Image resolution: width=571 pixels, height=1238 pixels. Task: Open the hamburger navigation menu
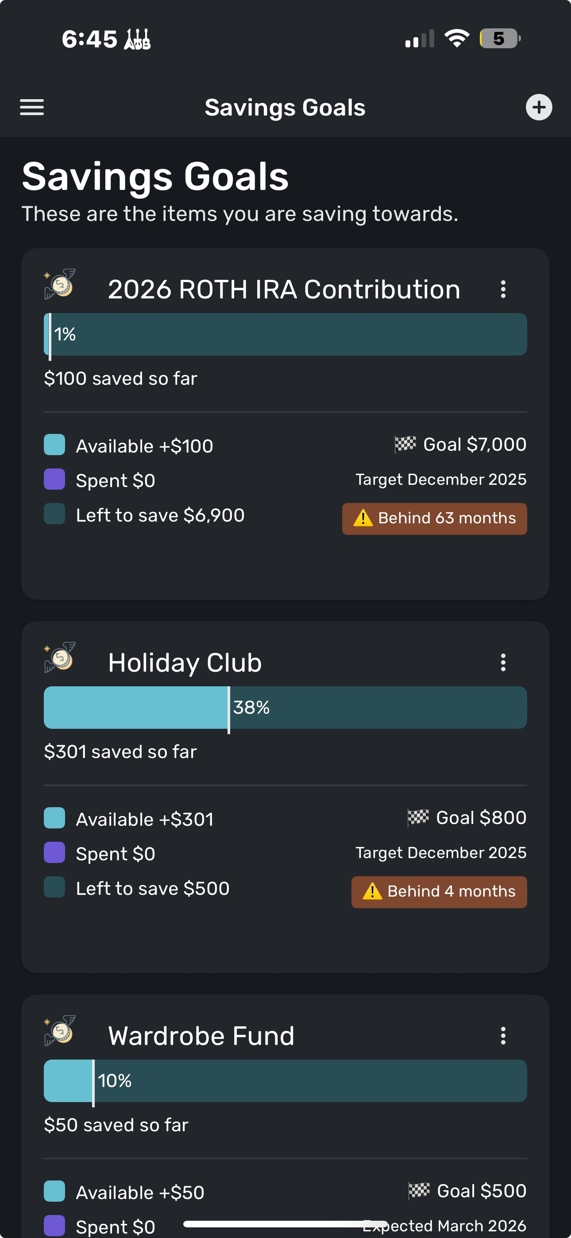32,107
